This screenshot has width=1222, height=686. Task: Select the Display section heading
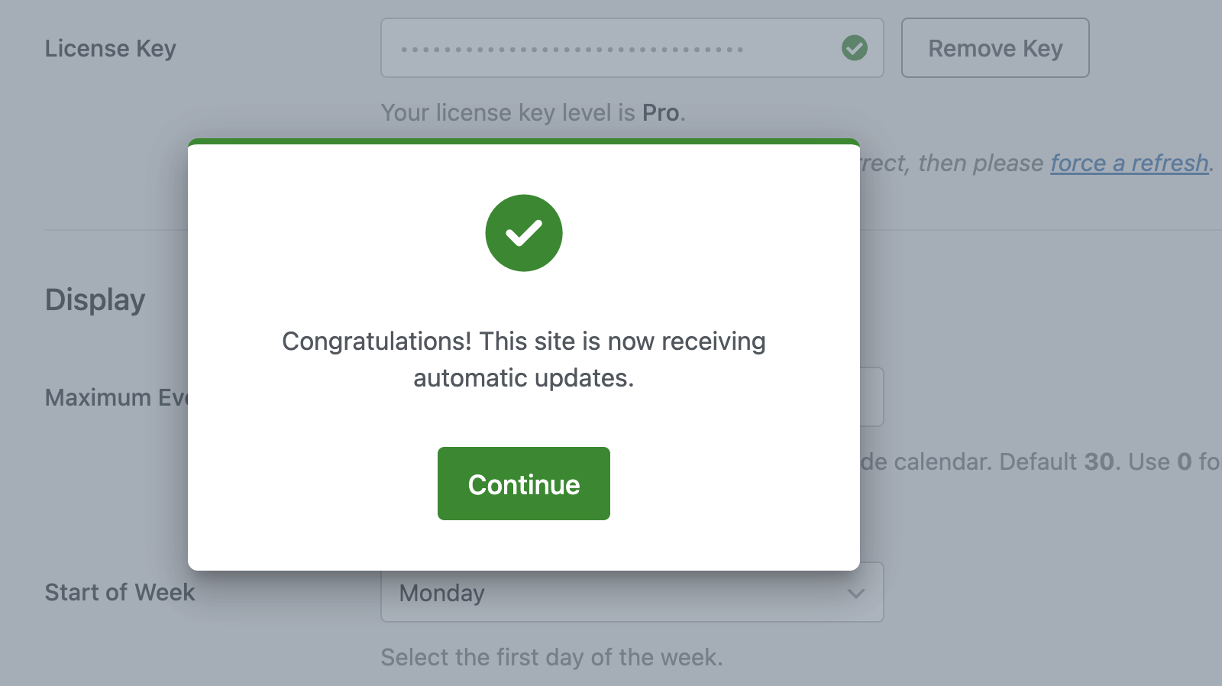click(94, 299)
